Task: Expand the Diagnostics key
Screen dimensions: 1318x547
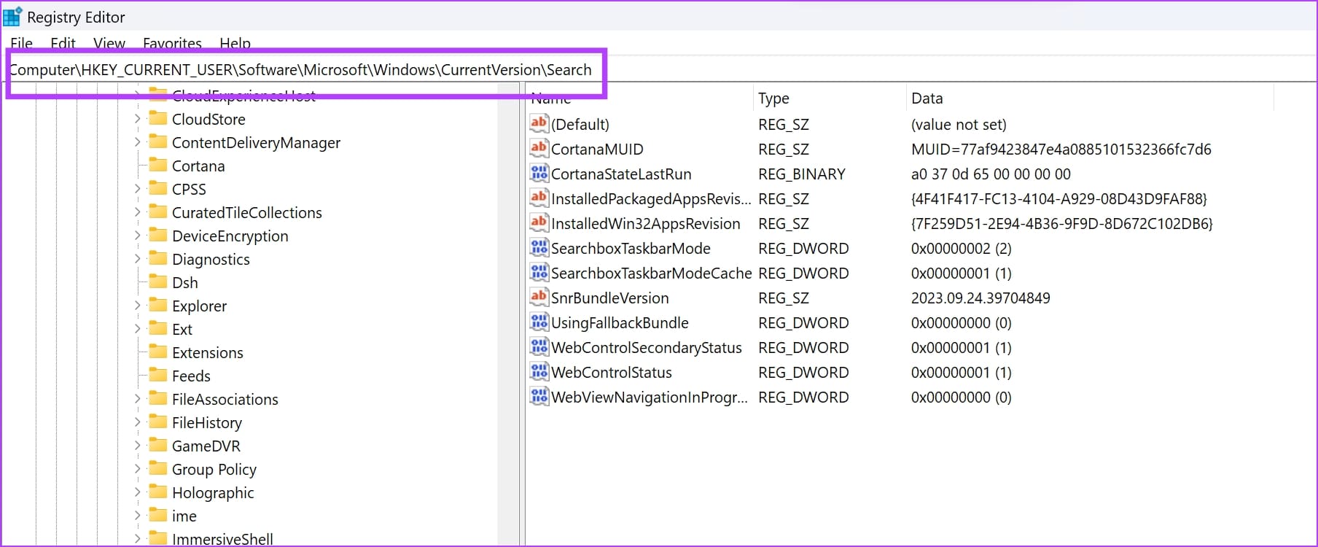Action: coord(137,258)
